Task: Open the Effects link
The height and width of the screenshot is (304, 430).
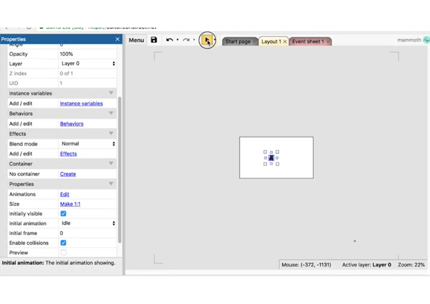Action: [x=68, y=154]
